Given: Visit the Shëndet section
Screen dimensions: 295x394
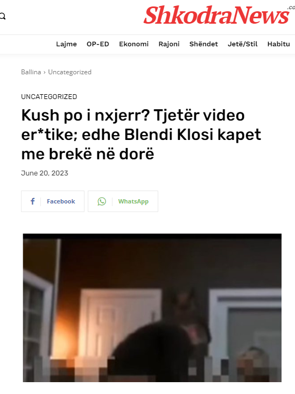Looking at the screenshot, I should pos(203,44).
